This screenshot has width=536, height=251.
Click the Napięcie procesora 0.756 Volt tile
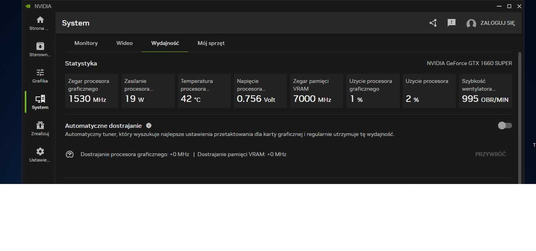click(260, 91)
